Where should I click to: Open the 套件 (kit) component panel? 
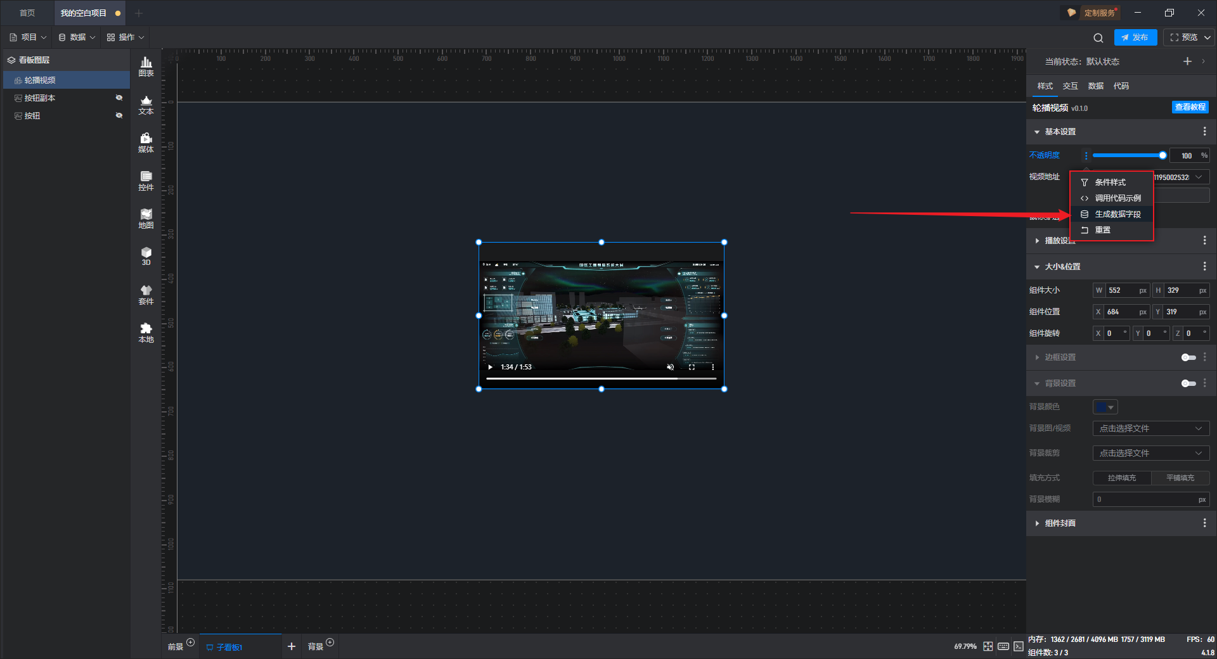coord(146,295)
